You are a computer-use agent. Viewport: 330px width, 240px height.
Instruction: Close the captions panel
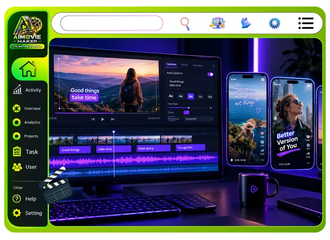214,66
